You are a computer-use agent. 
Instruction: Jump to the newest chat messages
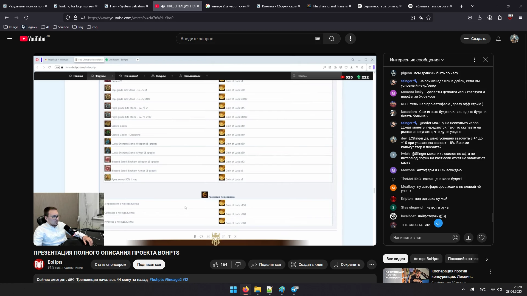(x=438, y=223)
